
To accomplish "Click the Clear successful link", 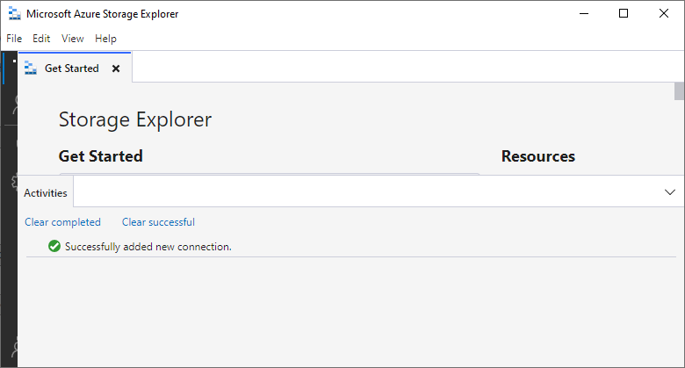I will click(158, 222).
